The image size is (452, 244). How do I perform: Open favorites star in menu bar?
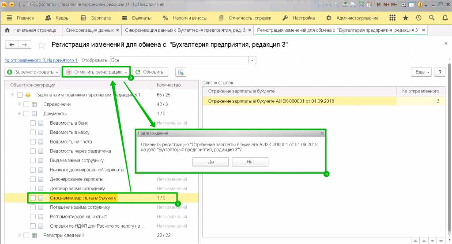pos(405,18)
